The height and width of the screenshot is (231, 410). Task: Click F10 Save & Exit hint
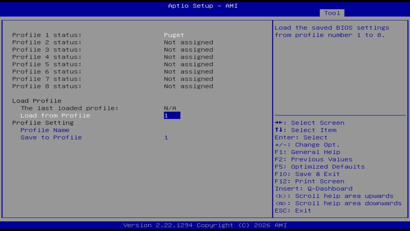coord(307,174)
